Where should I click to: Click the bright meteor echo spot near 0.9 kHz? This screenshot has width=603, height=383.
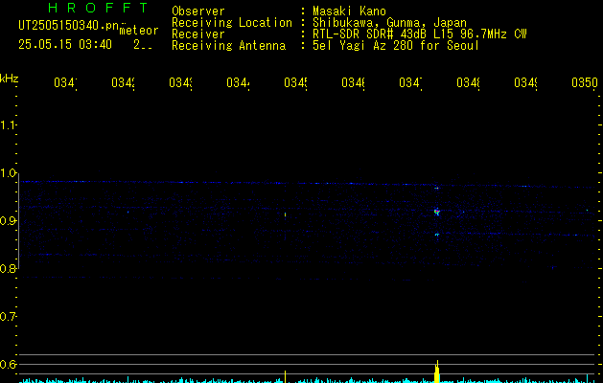(x=436, y=212)
